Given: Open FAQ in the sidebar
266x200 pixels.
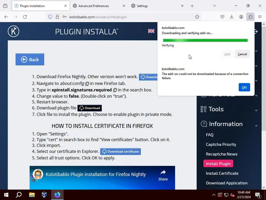Looking at the screenshot, I should pos(210,135).
